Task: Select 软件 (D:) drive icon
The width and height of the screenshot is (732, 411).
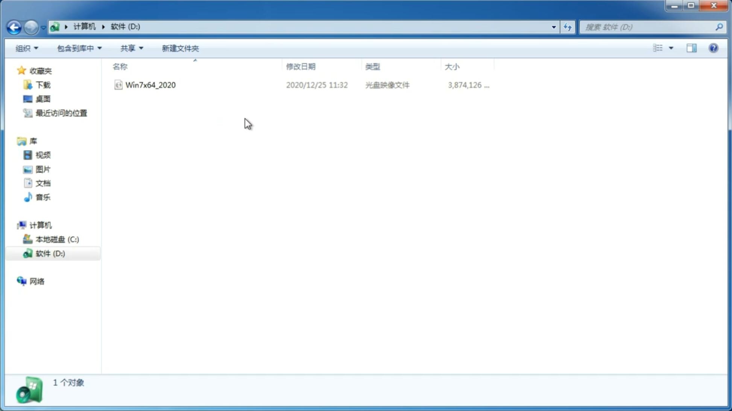Action: (28, 253)
